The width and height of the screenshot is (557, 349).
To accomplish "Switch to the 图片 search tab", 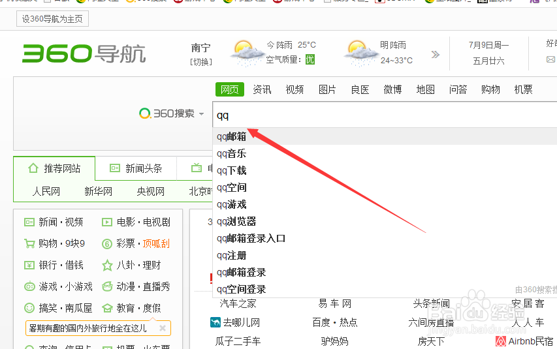I will [327, 89].
